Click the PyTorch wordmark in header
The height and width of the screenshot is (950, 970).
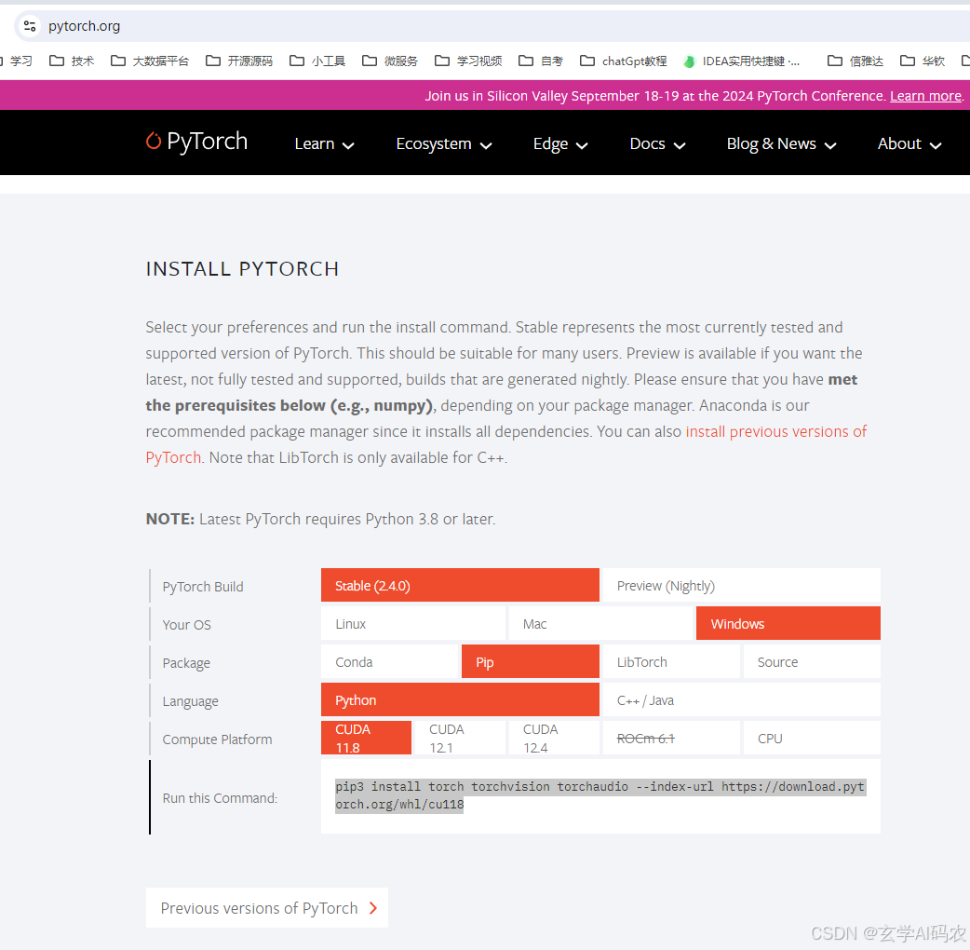[208, 142]
